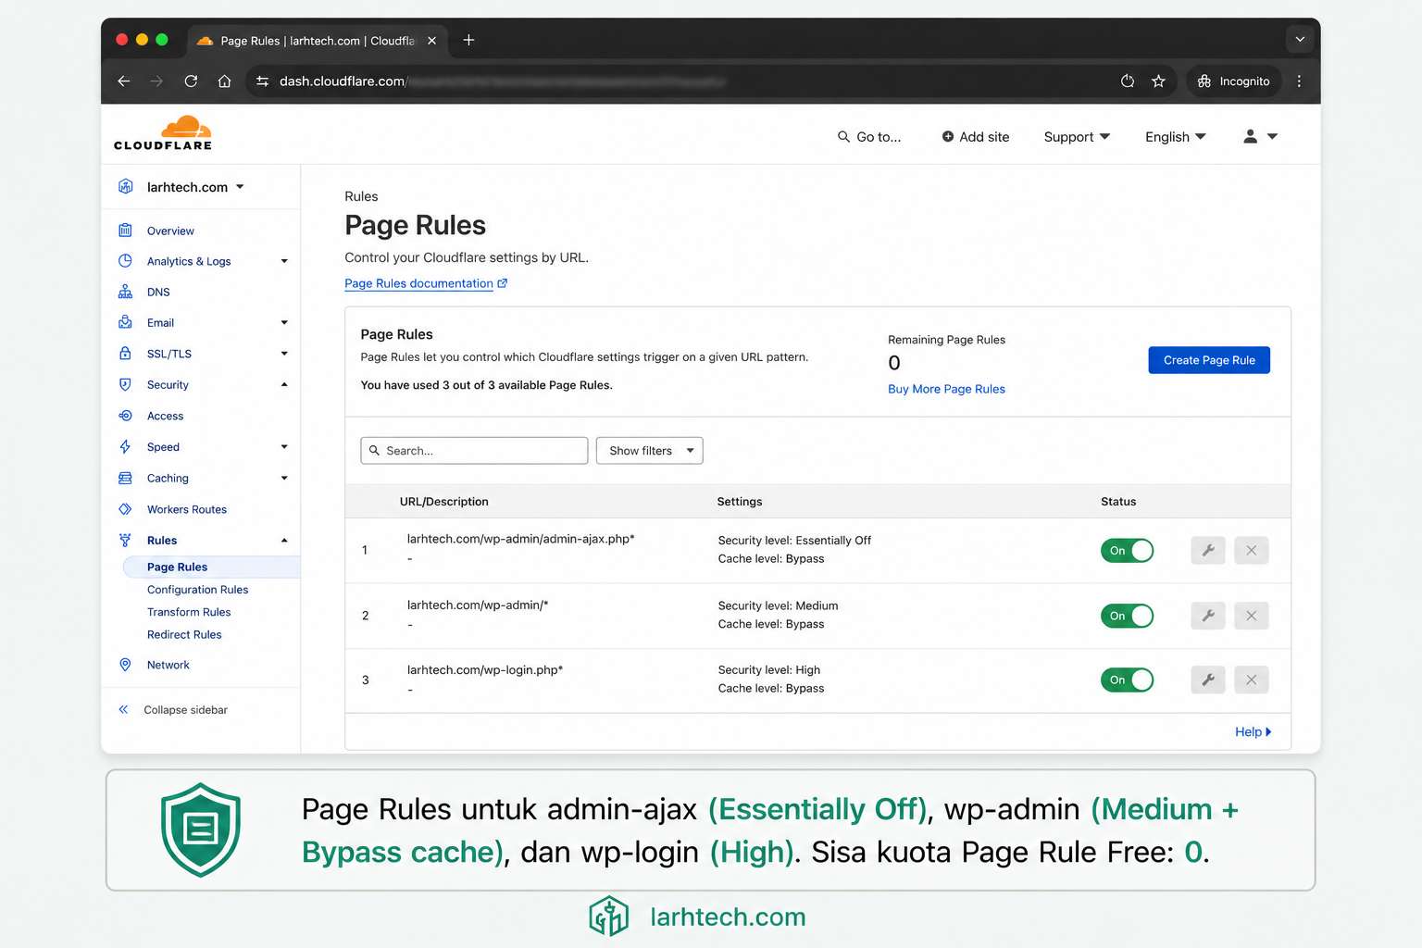
Task: Toggle off the wp-login.php rule
Action: pos(1127,680)
